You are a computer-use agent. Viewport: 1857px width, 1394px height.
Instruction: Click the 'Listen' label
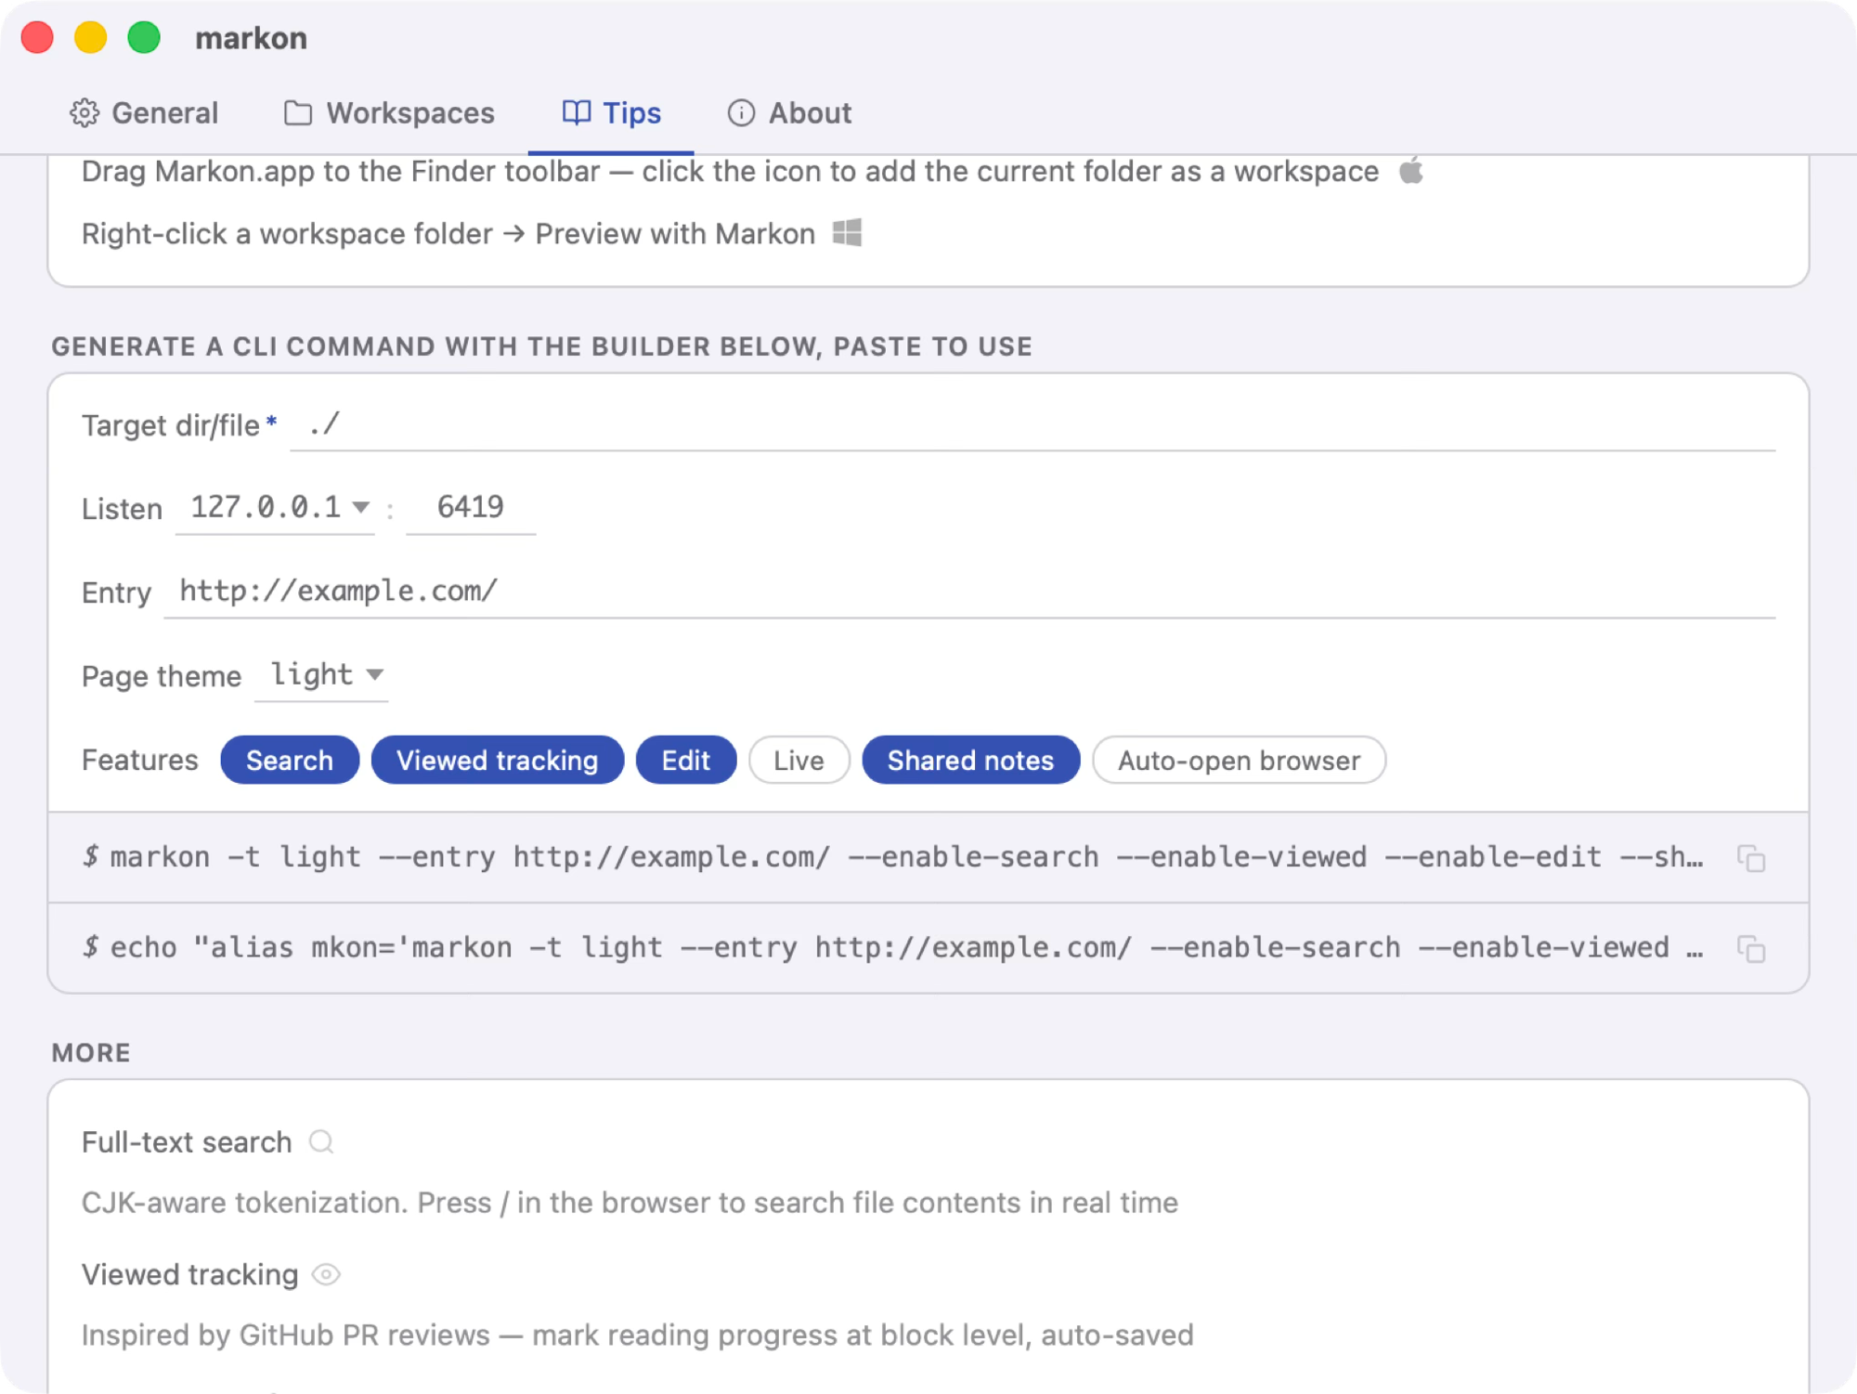(123, 509)
